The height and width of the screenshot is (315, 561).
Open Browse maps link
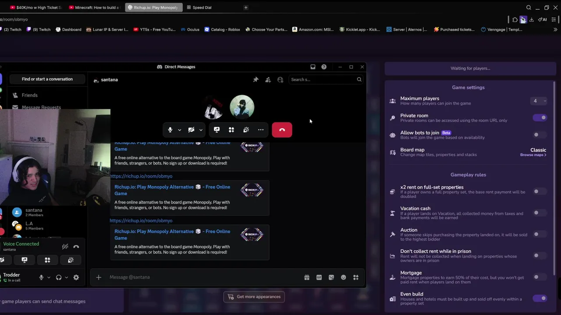point(533,155)
